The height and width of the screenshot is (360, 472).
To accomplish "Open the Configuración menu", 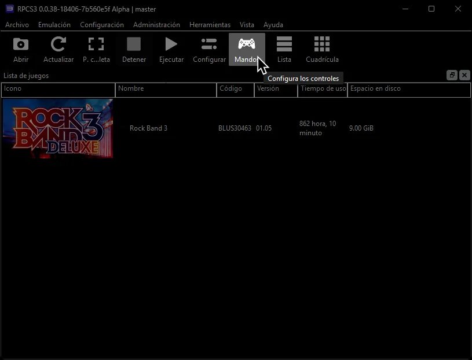I will 101,25.
